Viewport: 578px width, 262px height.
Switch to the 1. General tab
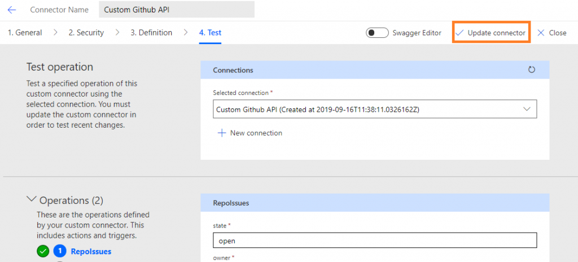tap(25, 33)
